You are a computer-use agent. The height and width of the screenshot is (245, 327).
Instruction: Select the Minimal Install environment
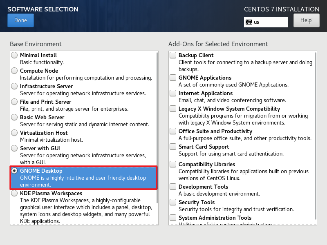click(14, 55)
